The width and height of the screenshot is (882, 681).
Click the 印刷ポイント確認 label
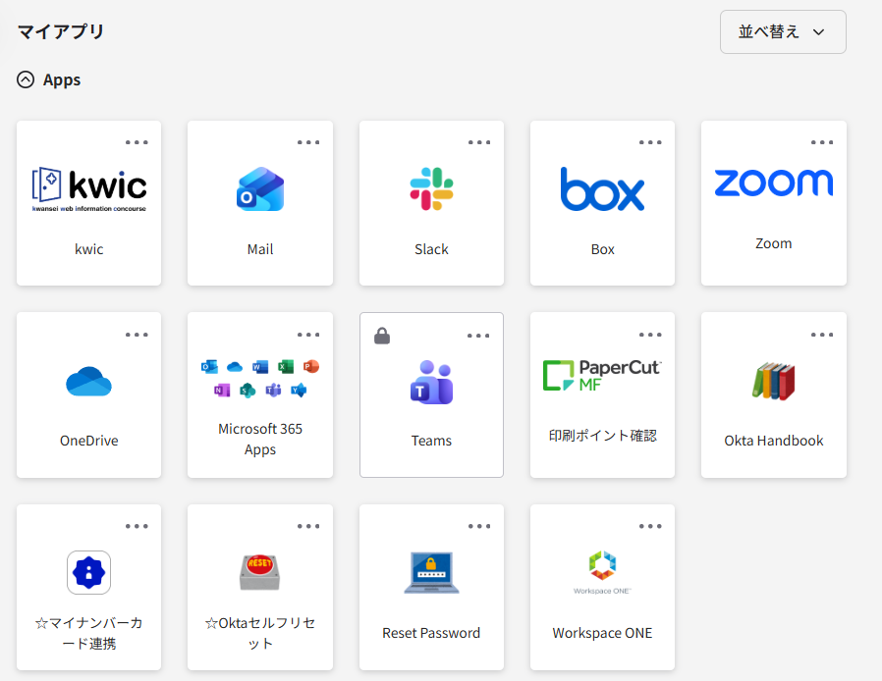pyautogui.click(x=602, y=436)
